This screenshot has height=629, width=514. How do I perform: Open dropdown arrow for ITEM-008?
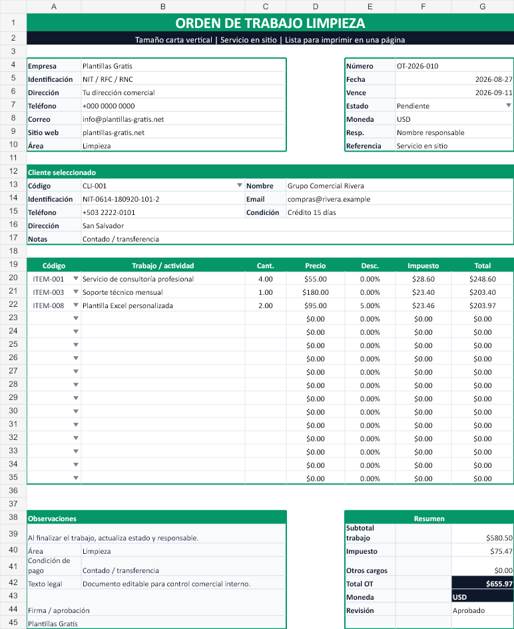[76, 305]
